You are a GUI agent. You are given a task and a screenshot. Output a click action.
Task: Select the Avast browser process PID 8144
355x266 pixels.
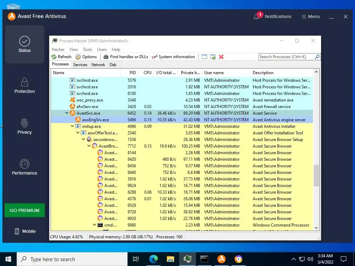coord(182,152)
